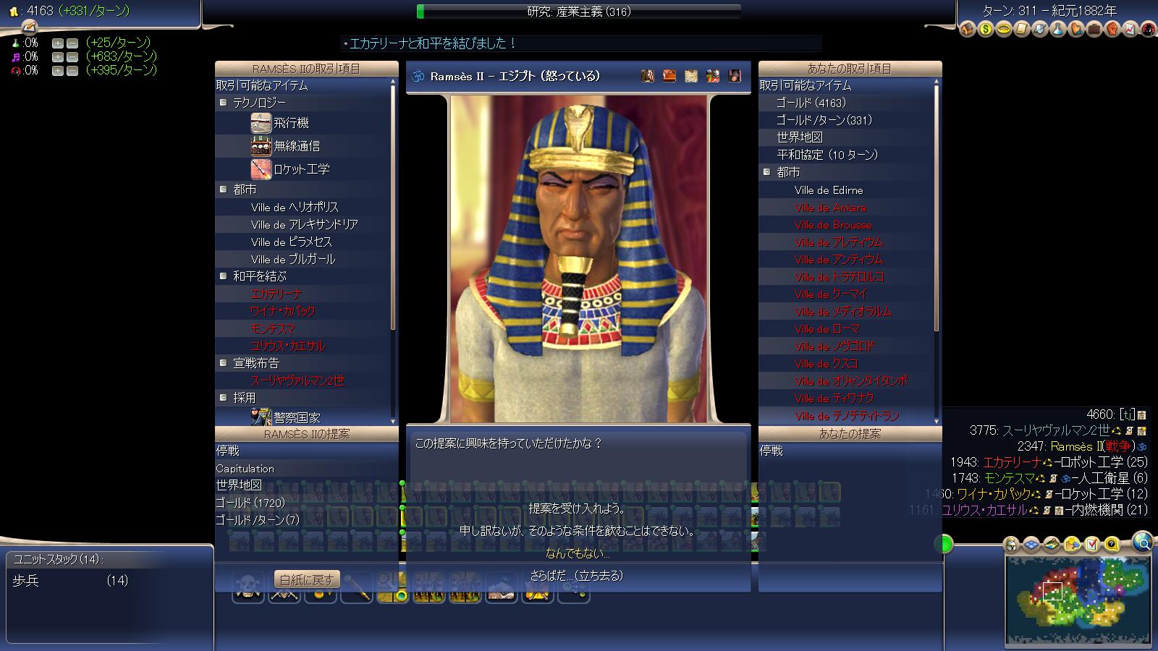Collapse the テクノロジー category
The width and height of the screenshot is (1158, 651).
pos(224,103)
